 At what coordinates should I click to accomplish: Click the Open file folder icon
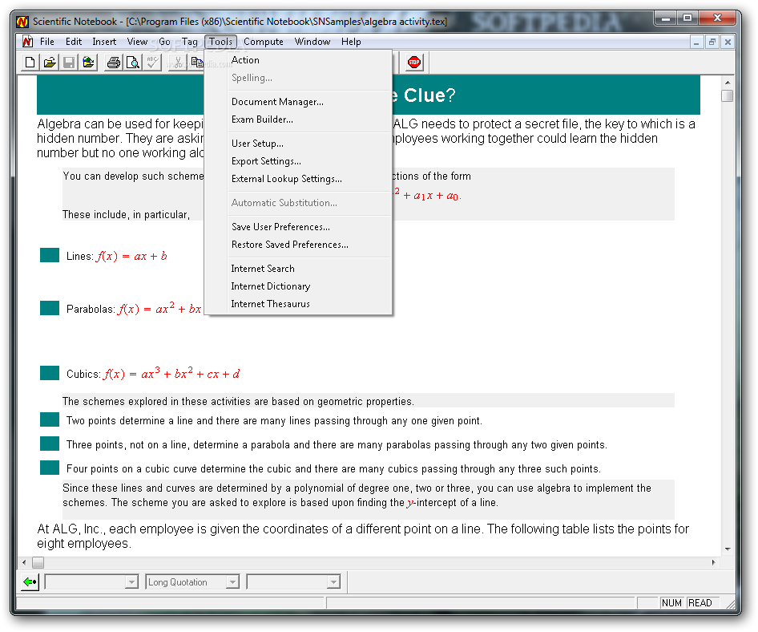pyautogui.click(x=50, y=63)
